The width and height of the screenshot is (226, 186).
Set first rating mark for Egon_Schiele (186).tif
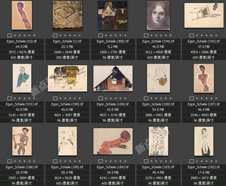pos(15,161)
